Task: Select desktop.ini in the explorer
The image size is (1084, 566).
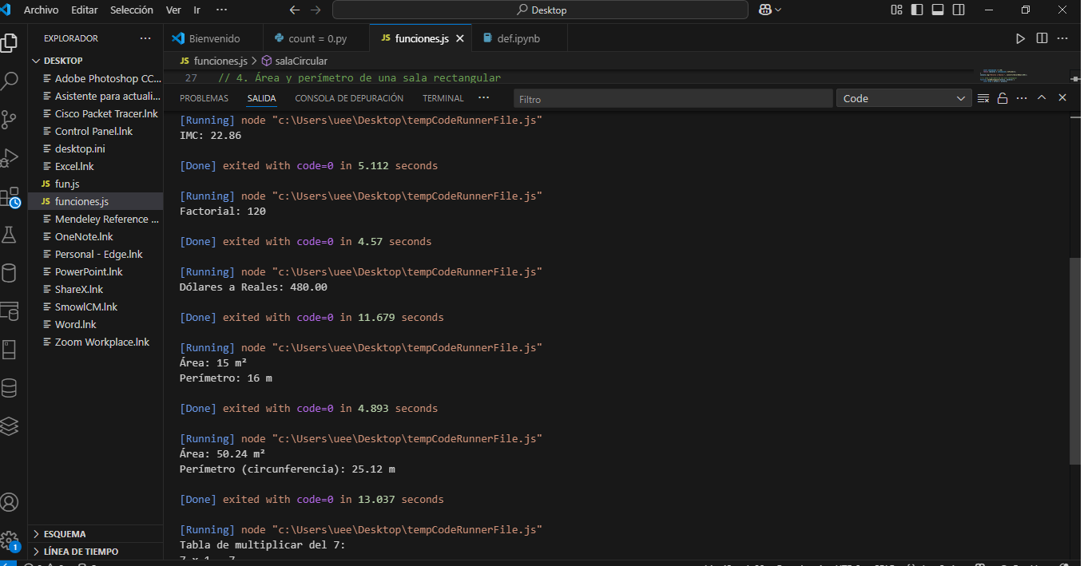Action: (95, 148)
